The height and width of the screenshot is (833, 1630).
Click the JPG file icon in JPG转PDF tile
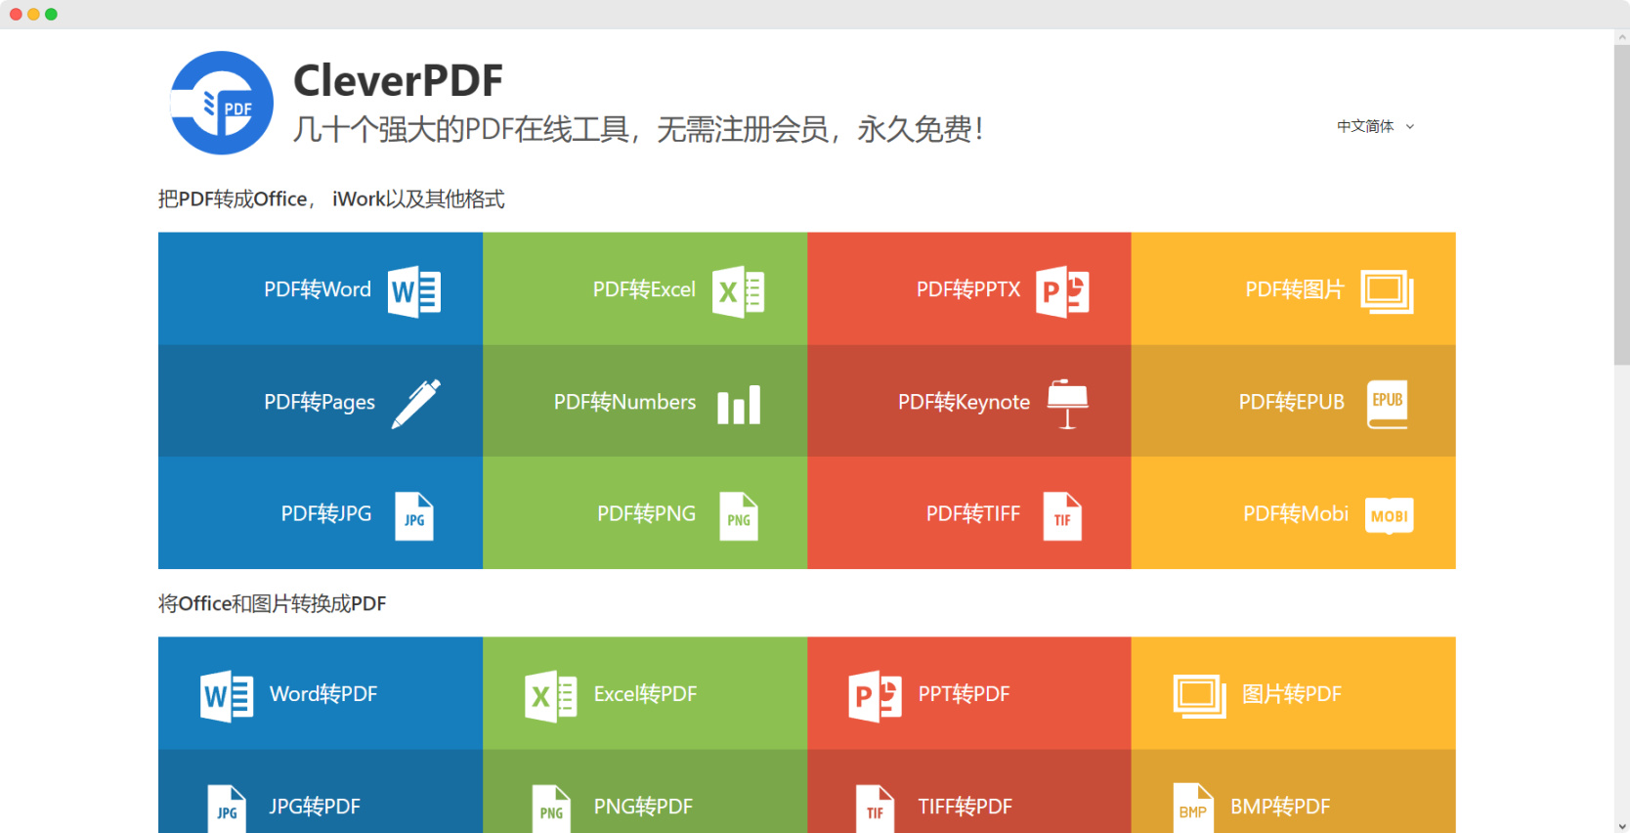(227, 809)
